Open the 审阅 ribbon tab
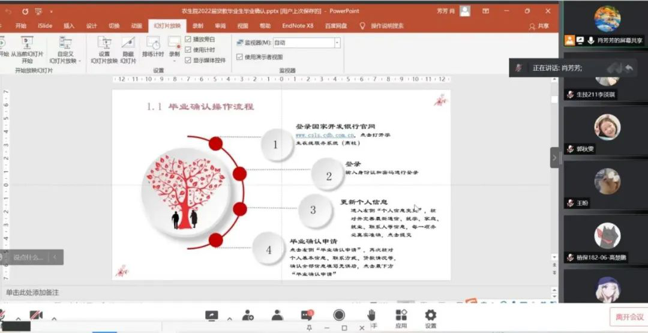The image size is (648, 333). pyautogui.click(x=220, y=26)
